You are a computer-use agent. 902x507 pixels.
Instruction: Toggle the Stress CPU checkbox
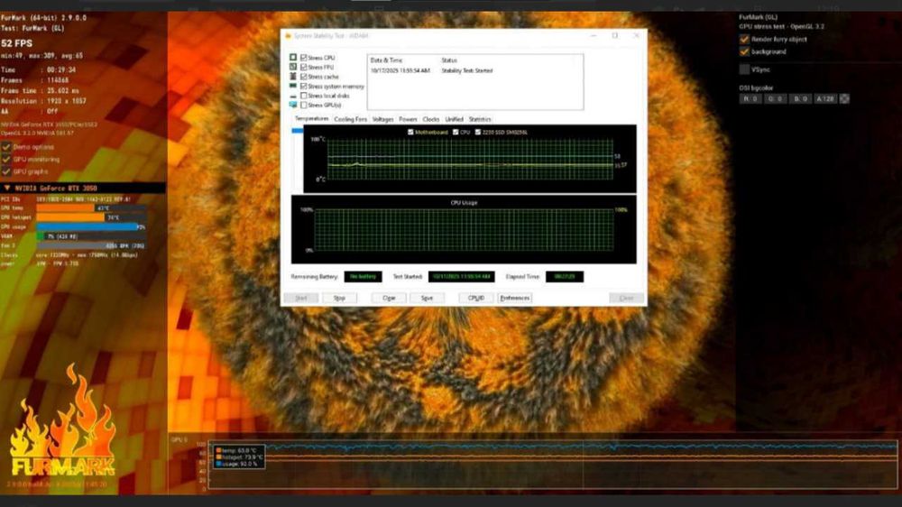tap(304, 58)
